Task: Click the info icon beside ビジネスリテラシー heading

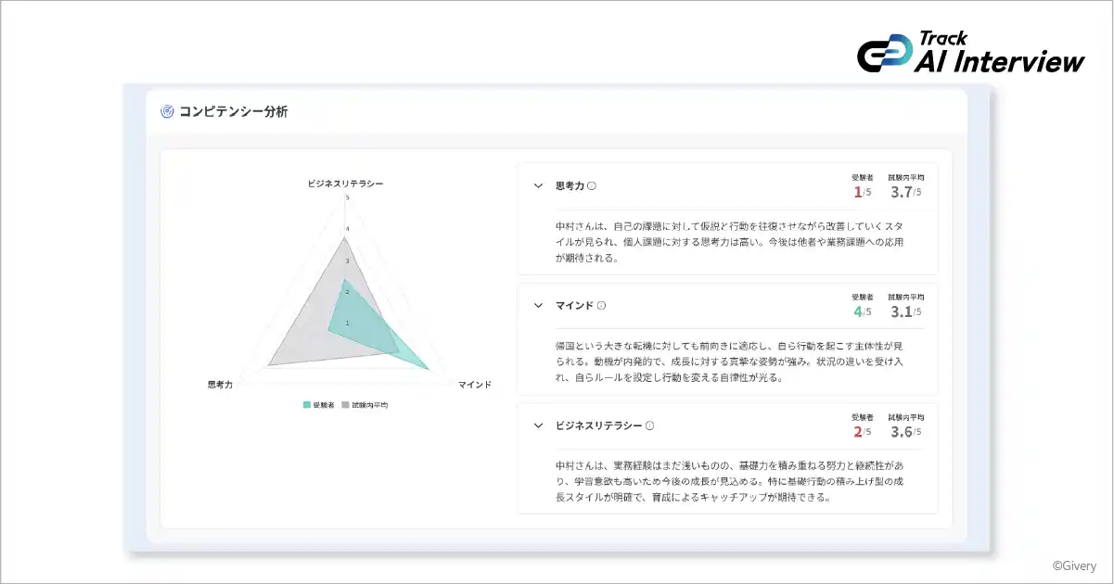Action: pyautogui.click(x=649, y=425)
